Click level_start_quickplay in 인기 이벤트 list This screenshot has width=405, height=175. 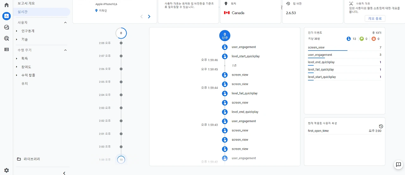click(322, 77)
